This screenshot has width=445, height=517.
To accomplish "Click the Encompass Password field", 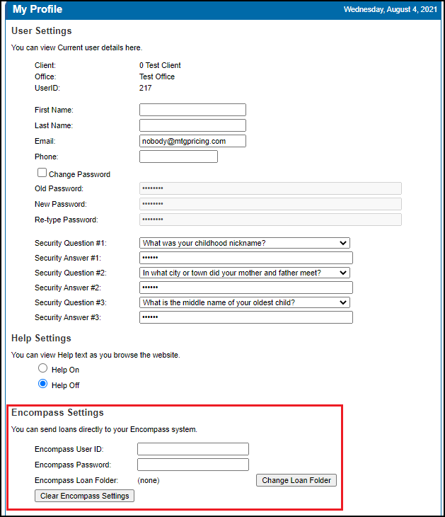I will (193, 465).
